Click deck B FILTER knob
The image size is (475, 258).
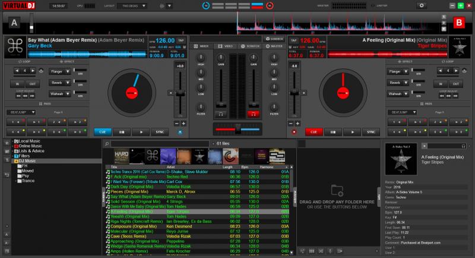pos(274,107)
